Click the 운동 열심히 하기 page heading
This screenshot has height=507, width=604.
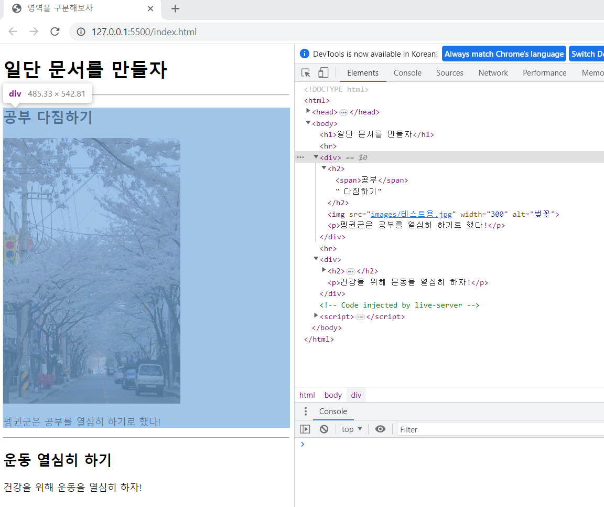tap(57, 460)
